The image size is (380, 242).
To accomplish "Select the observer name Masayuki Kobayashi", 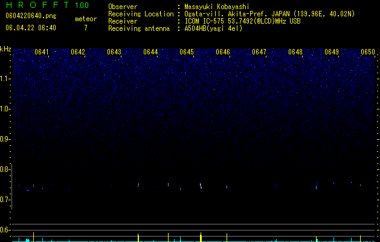I will 217,7.
